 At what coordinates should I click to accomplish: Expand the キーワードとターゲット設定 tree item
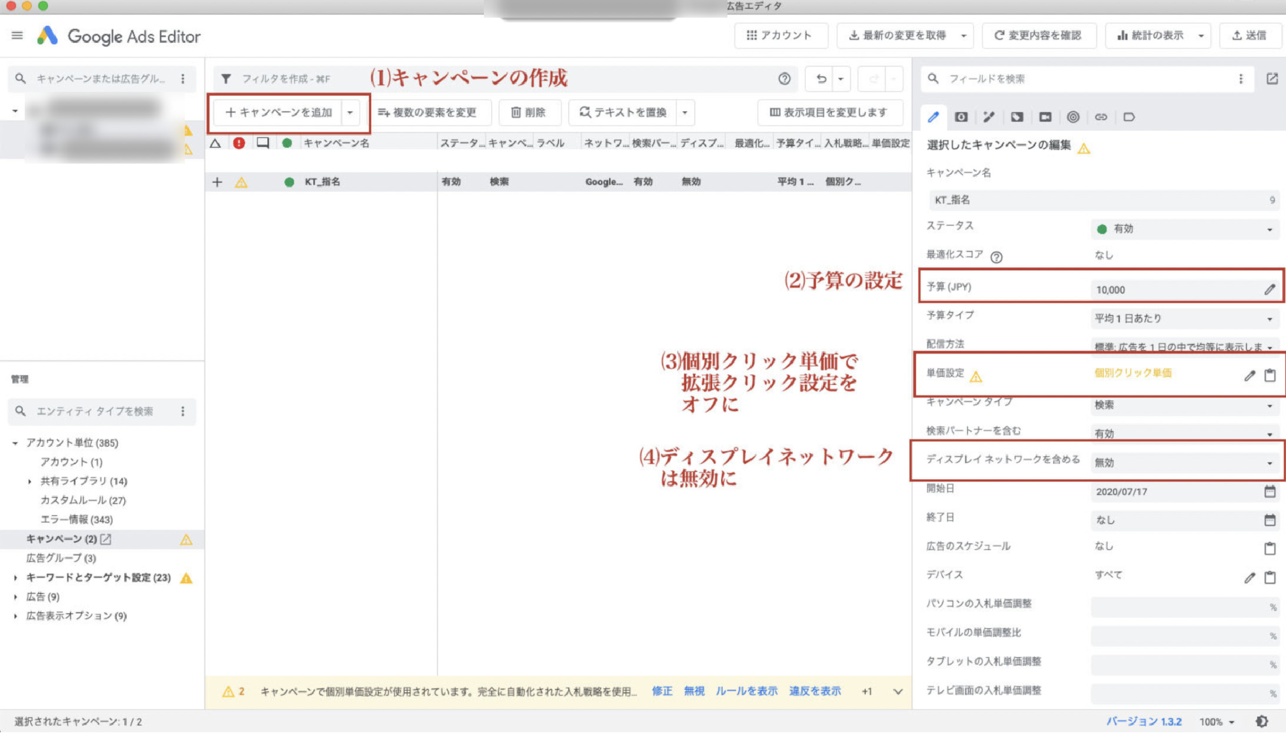coord(15,578)
